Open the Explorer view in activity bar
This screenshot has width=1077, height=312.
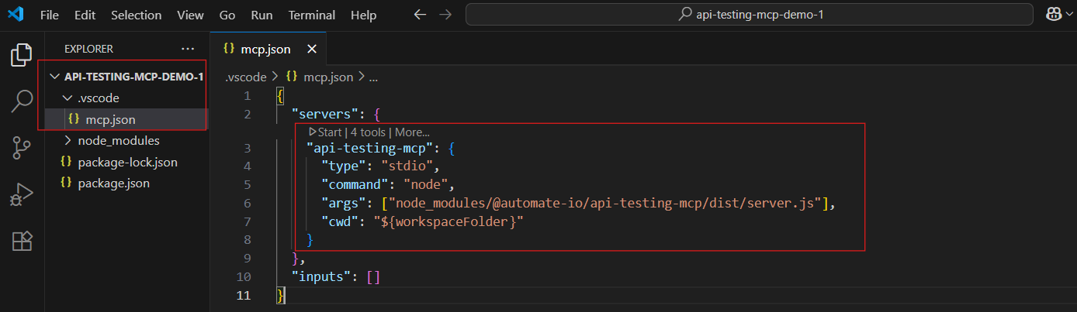point(22,54)
